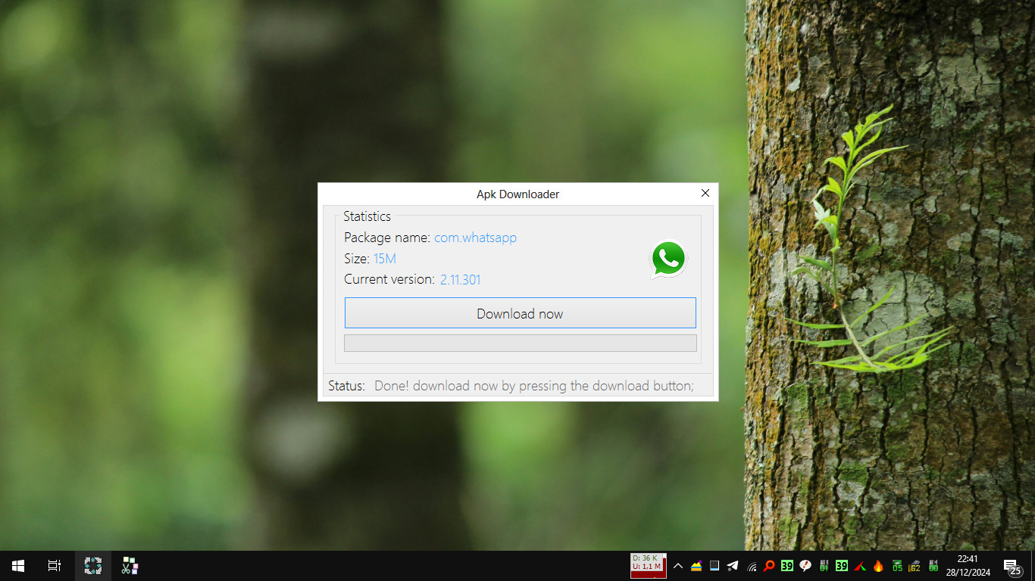Click the tray icon showing 01
This screenshot has width=1035, height=581.
[824, 566]
